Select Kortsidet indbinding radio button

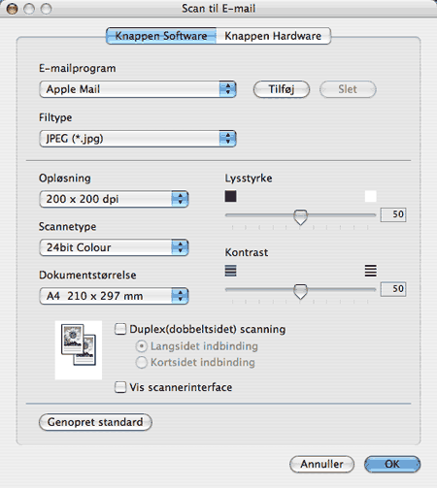(142, 363)
